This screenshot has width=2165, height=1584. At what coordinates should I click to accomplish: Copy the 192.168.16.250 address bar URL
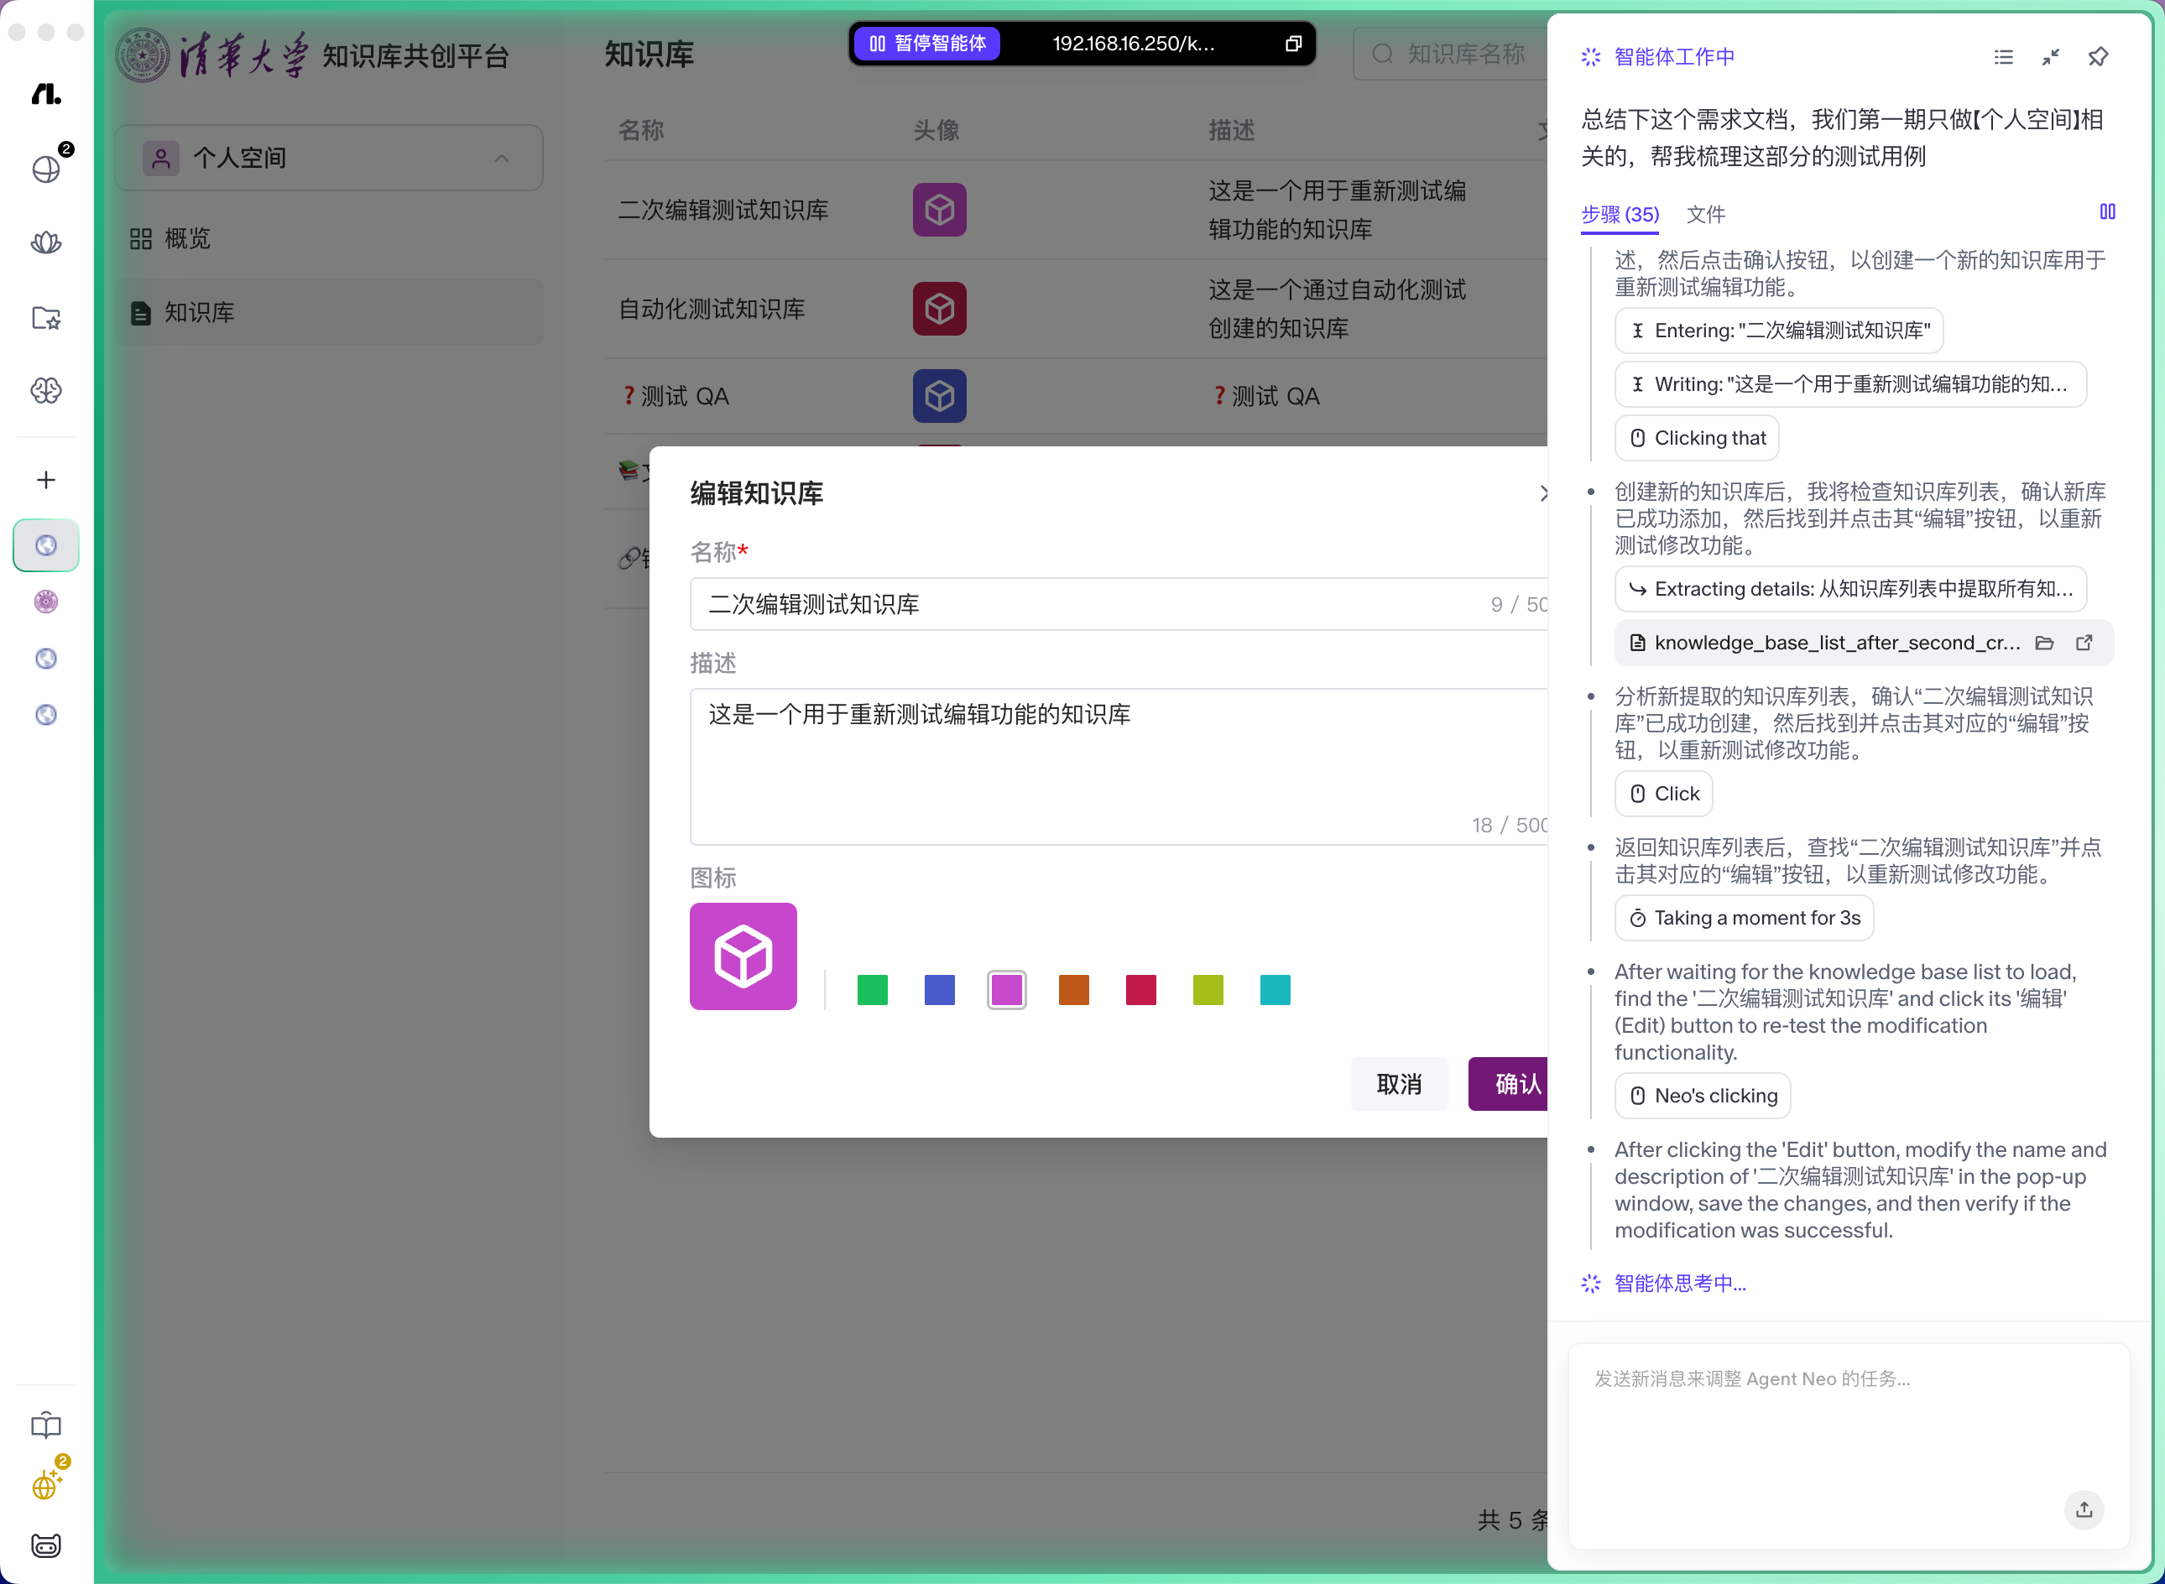(x=1293, y=43)
